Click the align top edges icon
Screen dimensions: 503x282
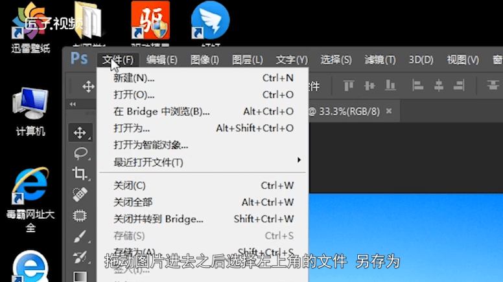coord(349,86)
